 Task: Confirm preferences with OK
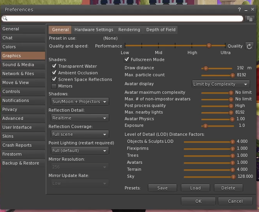[198, 201]
